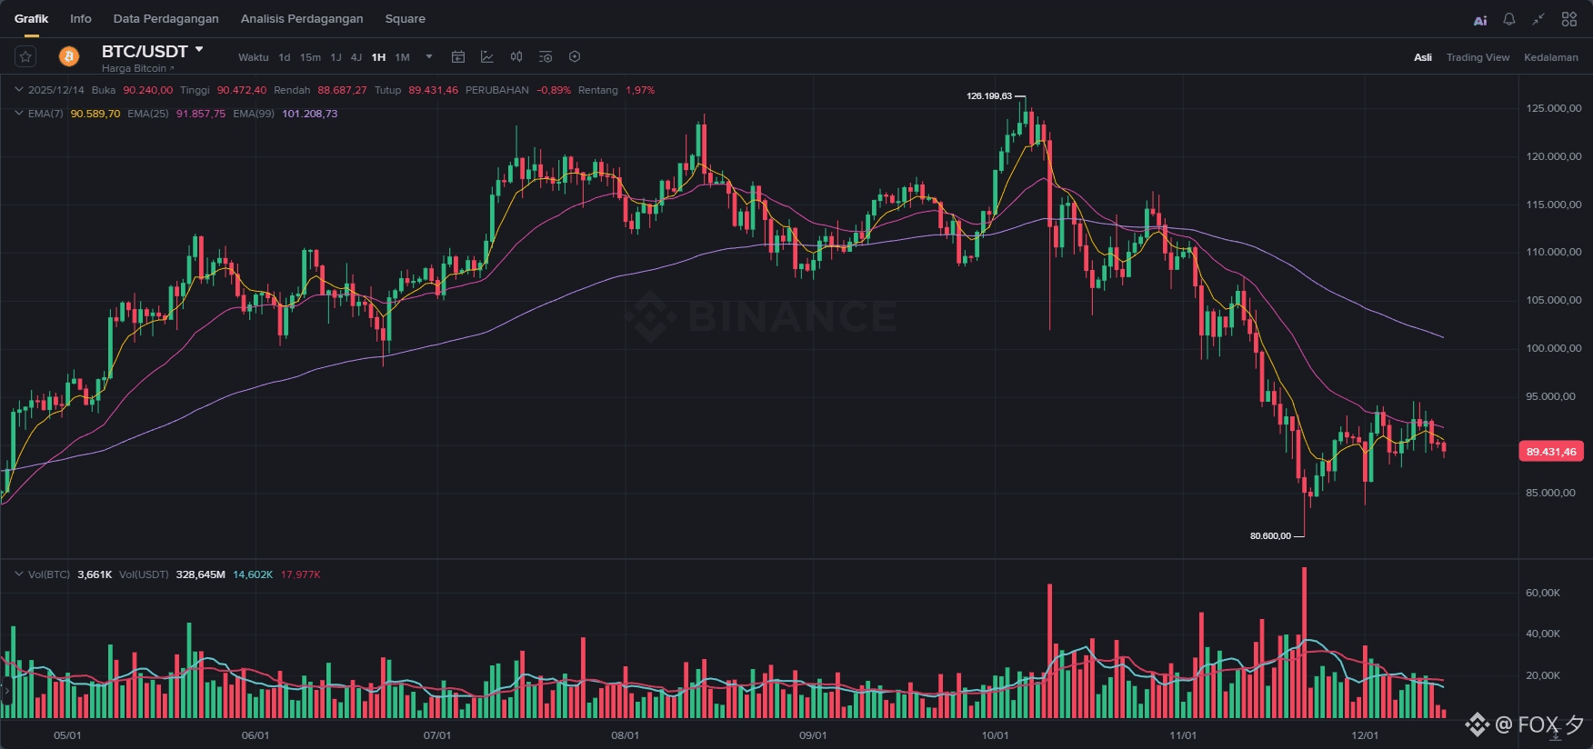
Task: Select the 15m time interval
Action: [310, 57]
